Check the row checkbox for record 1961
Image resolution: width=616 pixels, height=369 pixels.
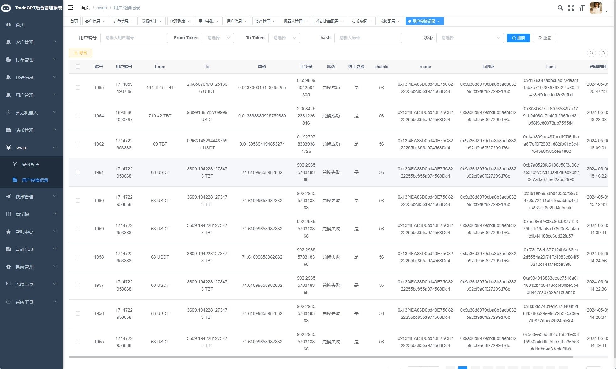78,172
